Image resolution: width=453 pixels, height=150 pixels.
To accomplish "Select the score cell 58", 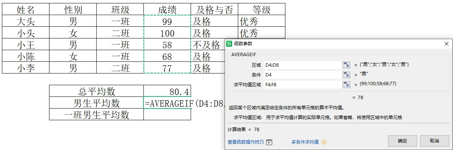I will click(x=167, y=44).
